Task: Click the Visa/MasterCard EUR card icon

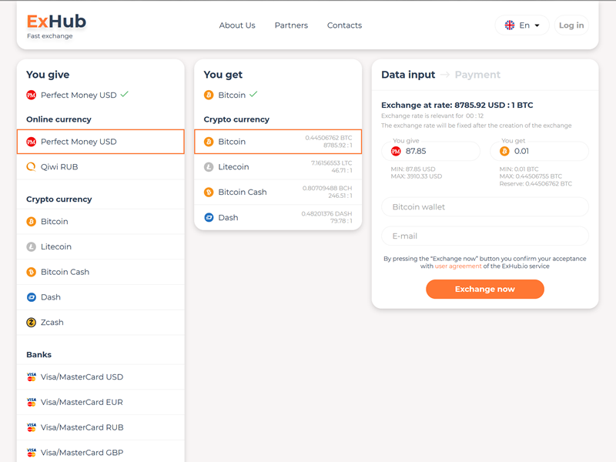Action: tap(31, 402)
